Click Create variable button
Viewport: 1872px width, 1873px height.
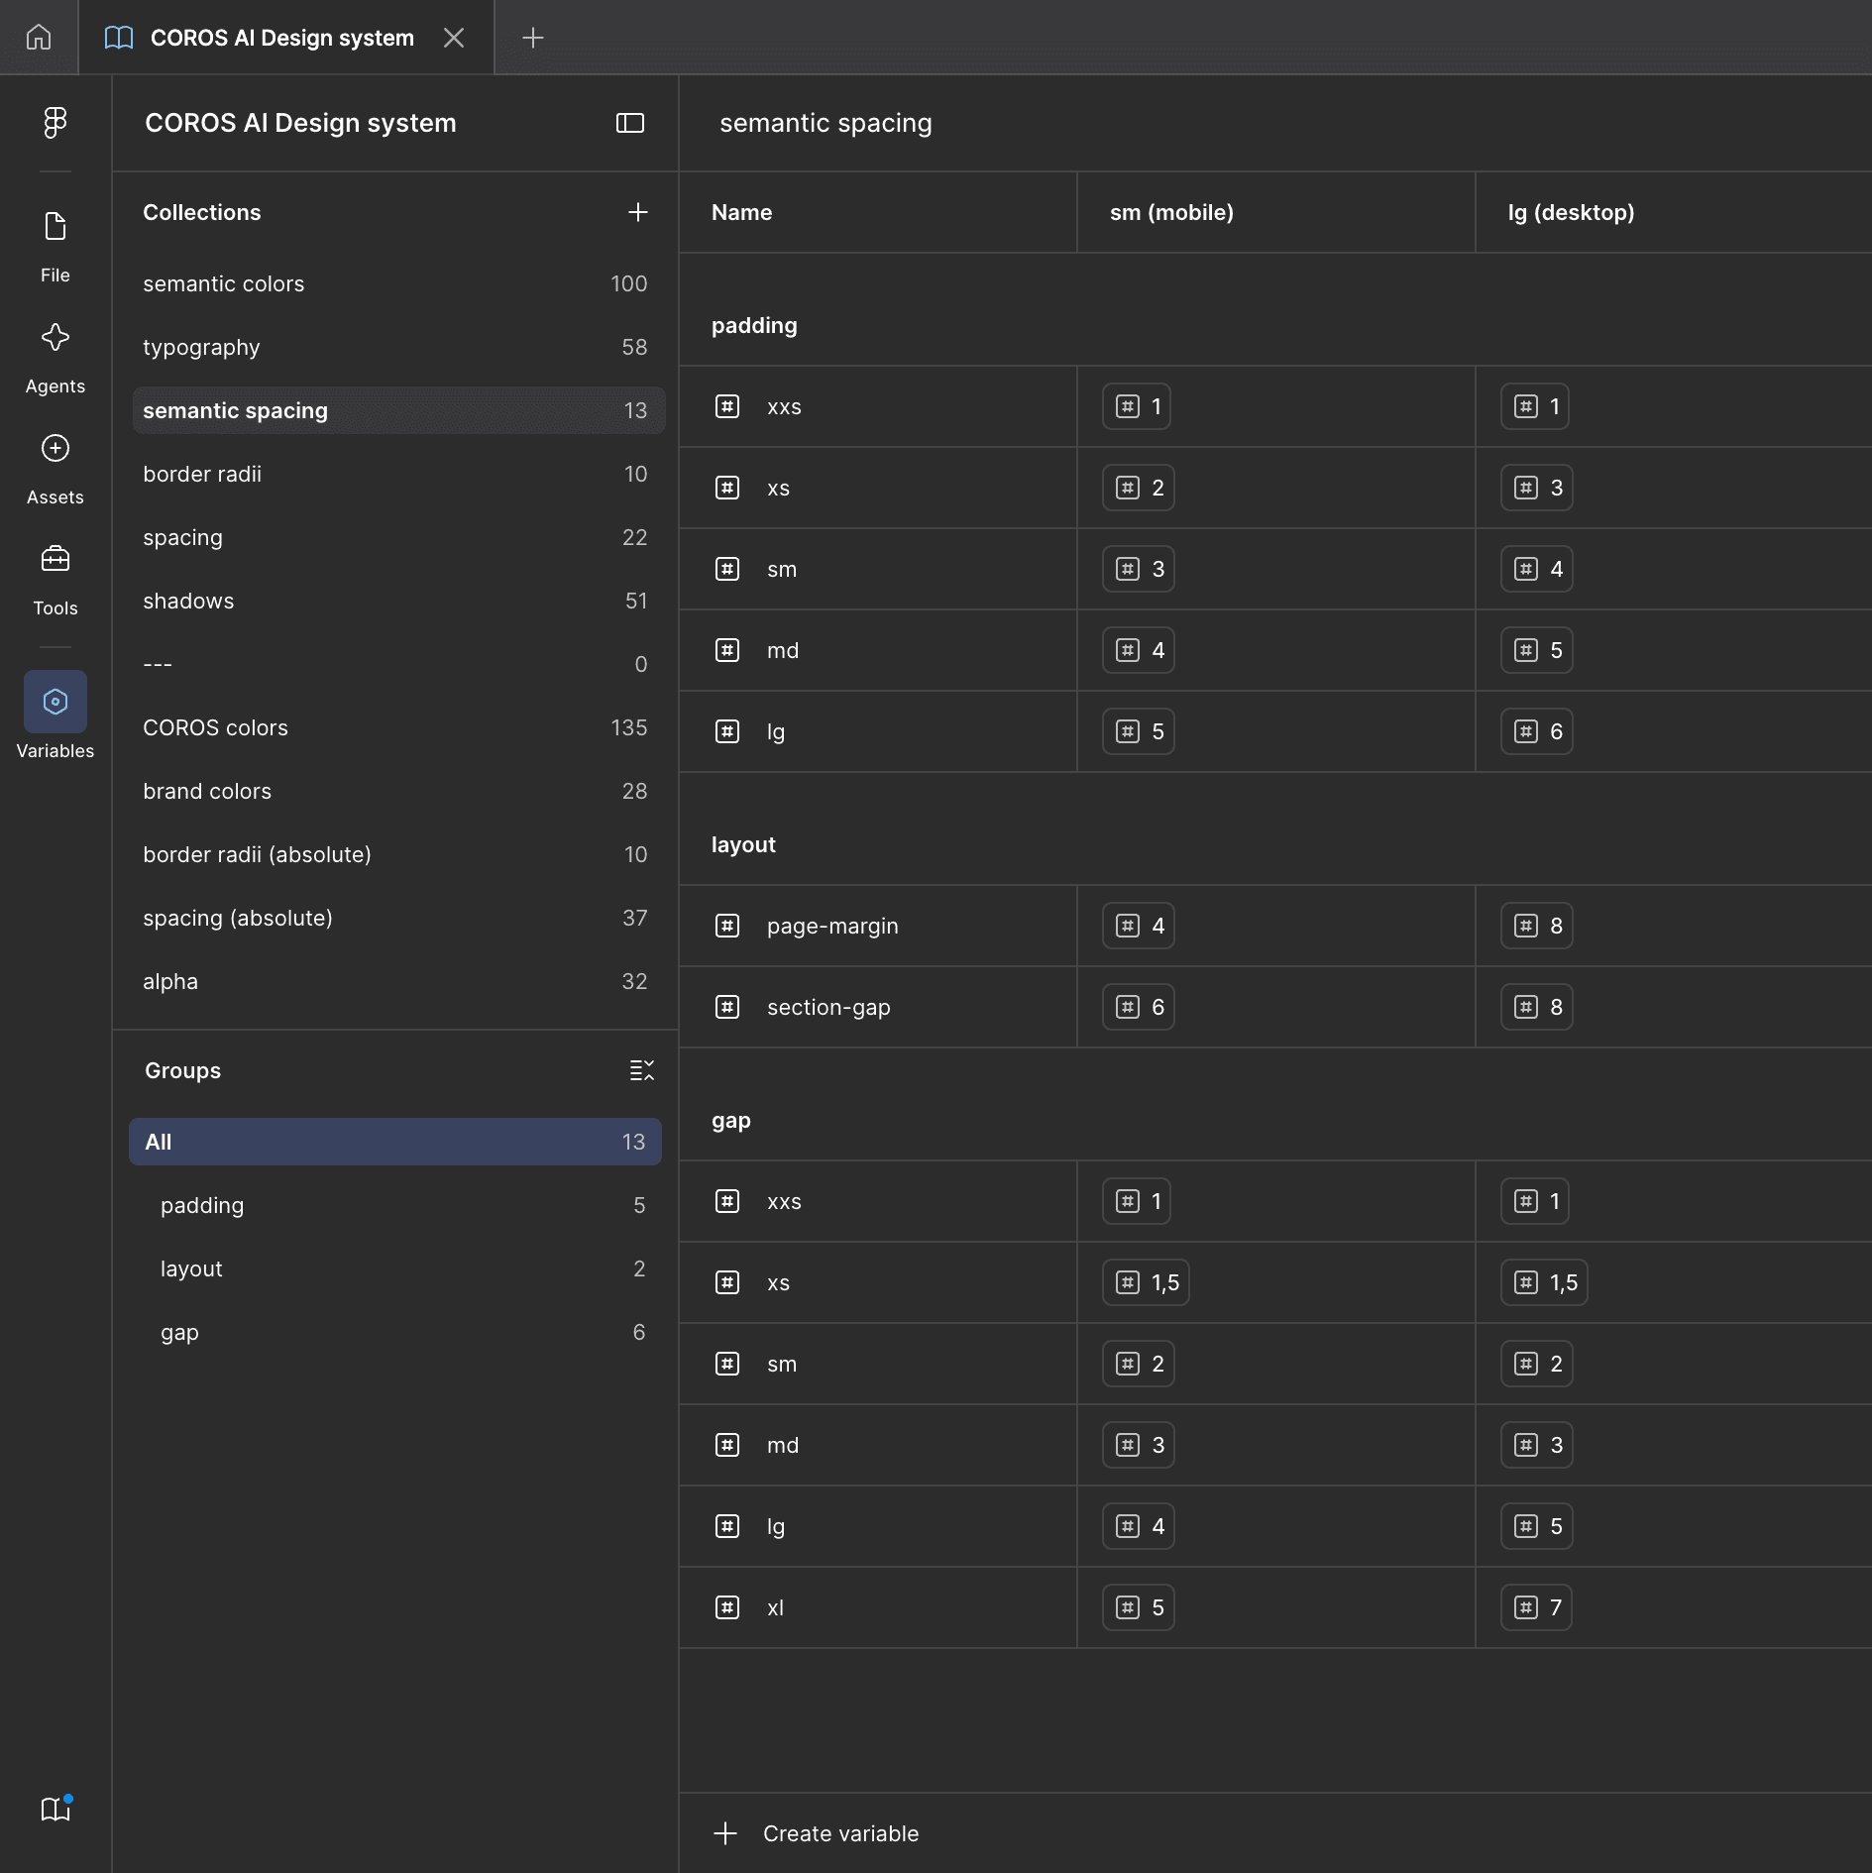coord(816,1833)
